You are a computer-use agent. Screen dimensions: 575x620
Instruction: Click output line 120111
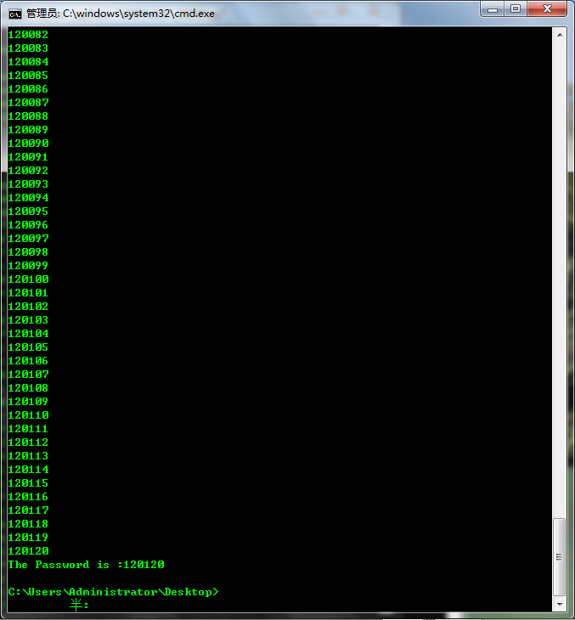[x=28, y=429]
